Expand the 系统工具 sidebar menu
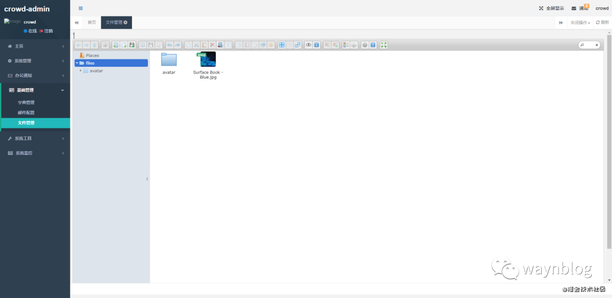Image resolution: width=612 pixels, height=298 pixels. coord(35,139)
